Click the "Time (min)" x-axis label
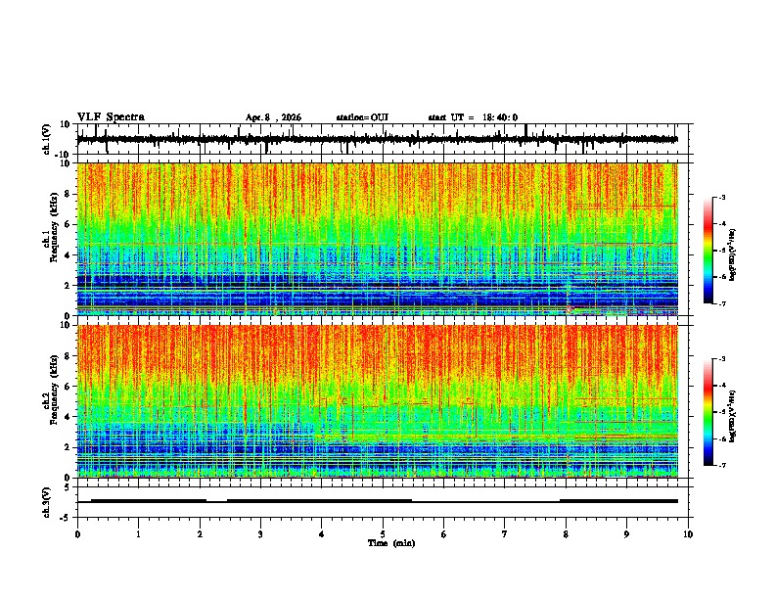The width and height of the screenshot is (775, 599). tap(391, 543)
